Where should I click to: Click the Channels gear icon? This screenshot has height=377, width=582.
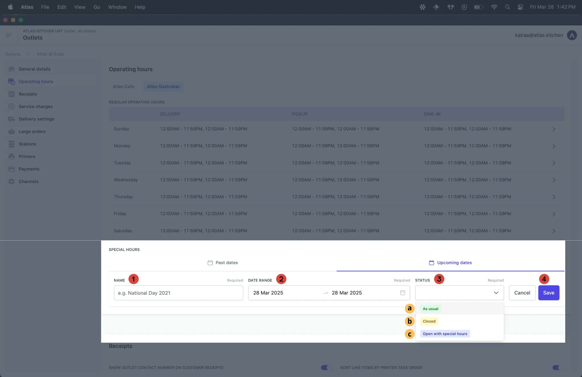(x=11, y=182)
